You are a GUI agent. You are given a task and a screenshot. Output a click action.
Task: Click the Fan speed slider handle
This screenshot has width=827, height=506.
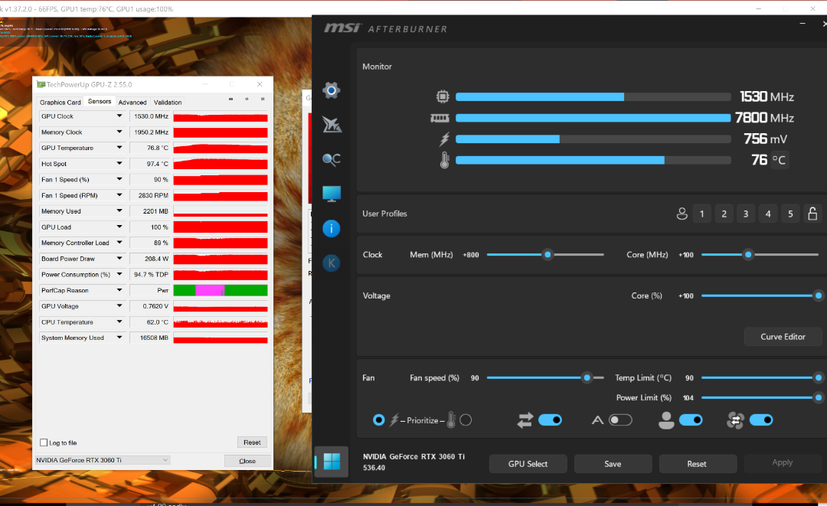[587, 377]
